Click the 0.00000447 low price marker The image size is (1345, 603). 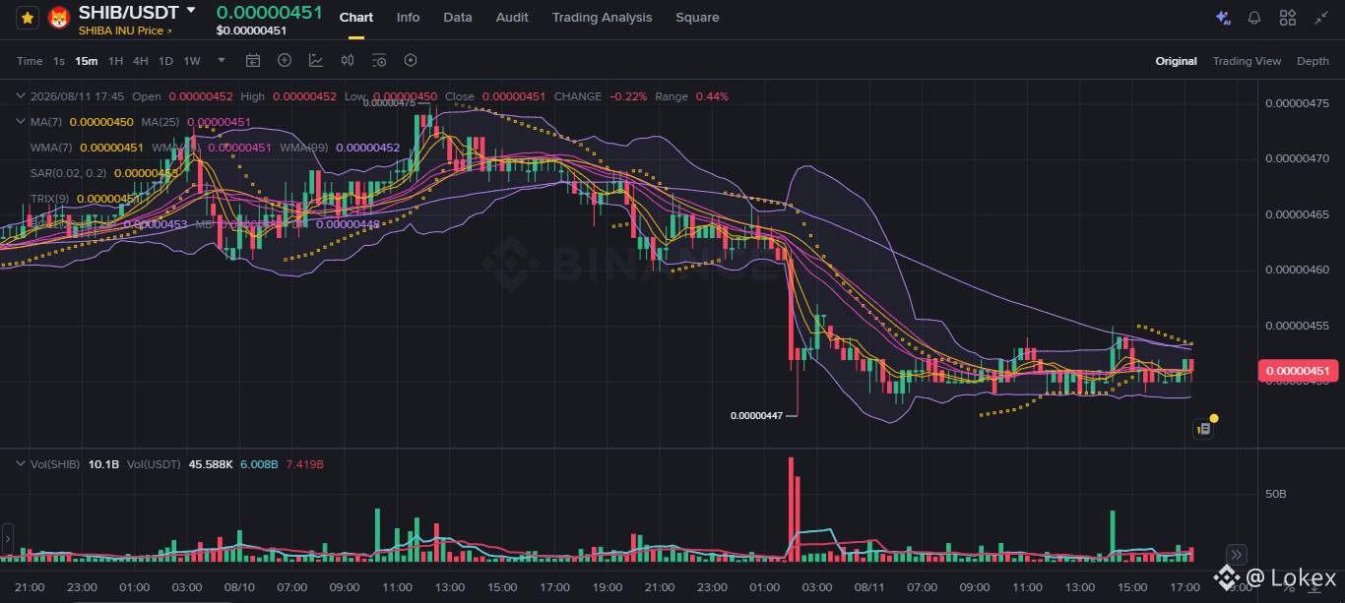tap(756, 415)
